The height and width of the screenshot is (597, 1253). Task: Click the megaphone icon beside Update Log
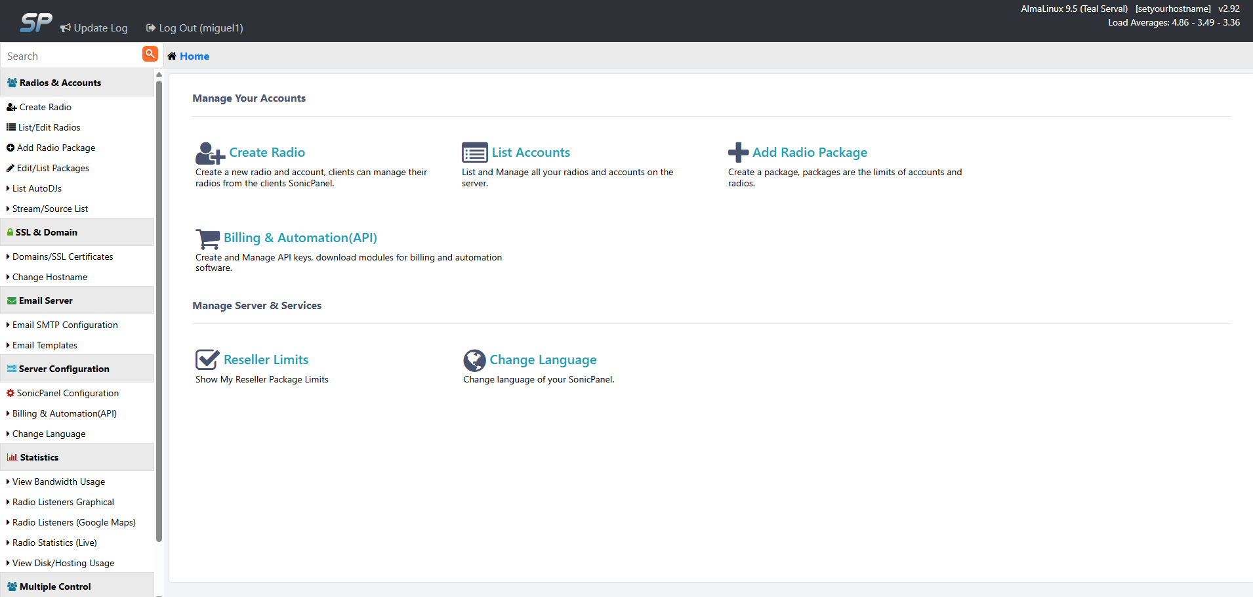click(66, 28)
